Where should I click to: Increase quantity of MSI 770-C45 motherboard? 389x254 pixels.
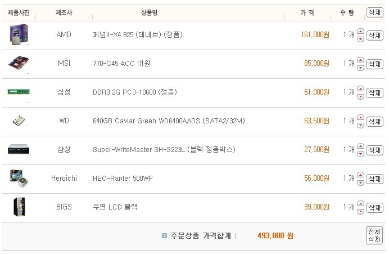pos(360,60)
